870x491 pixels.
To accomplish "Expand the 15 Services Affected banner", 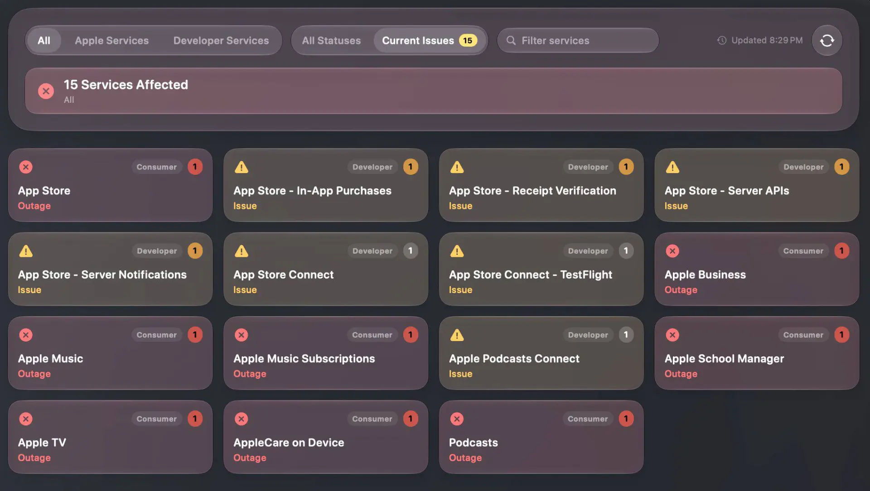I will click(x=434, y=91).
